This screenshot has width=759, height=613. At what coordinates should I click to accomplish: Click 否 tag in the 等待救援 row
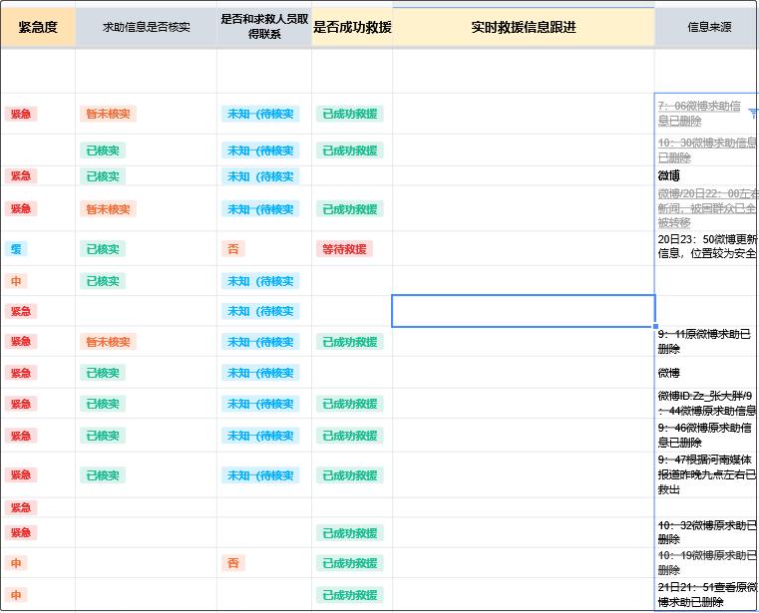[x=233, y=249]
